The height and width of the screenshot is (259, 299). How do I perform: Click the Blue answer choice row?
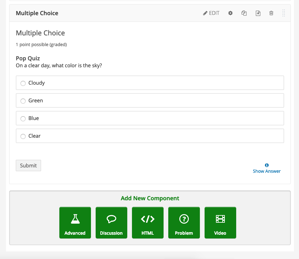(150, 118)
